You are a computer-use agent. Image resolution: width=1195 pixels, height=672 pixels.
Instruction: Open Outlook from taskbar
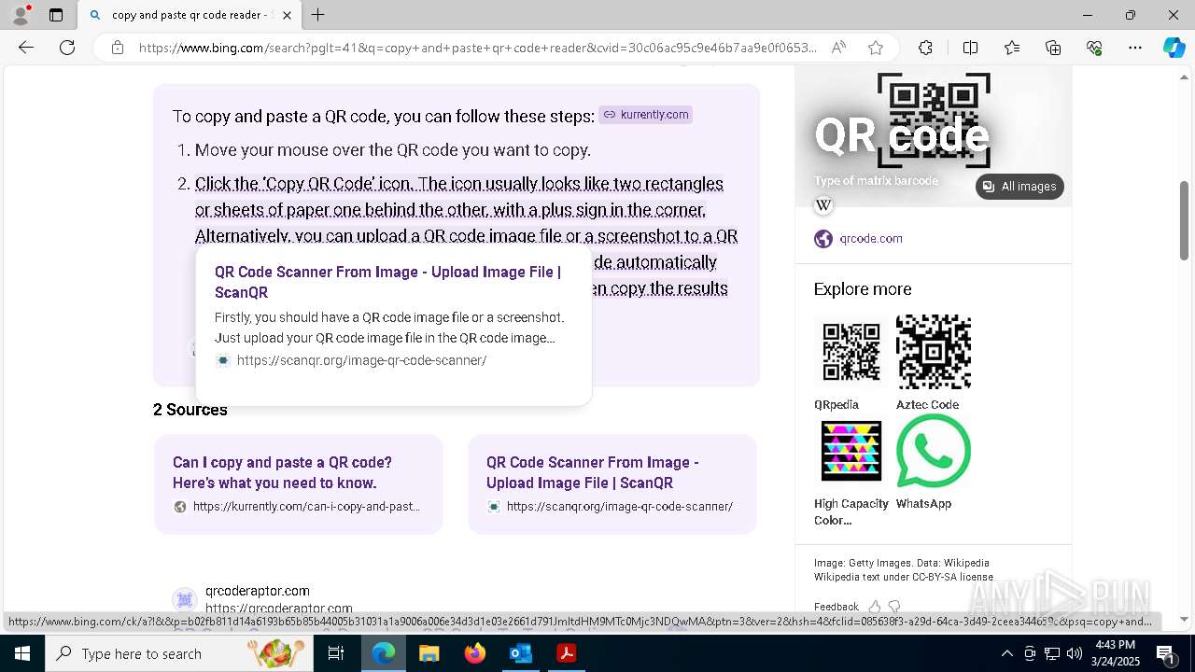[x=520, y=653]
